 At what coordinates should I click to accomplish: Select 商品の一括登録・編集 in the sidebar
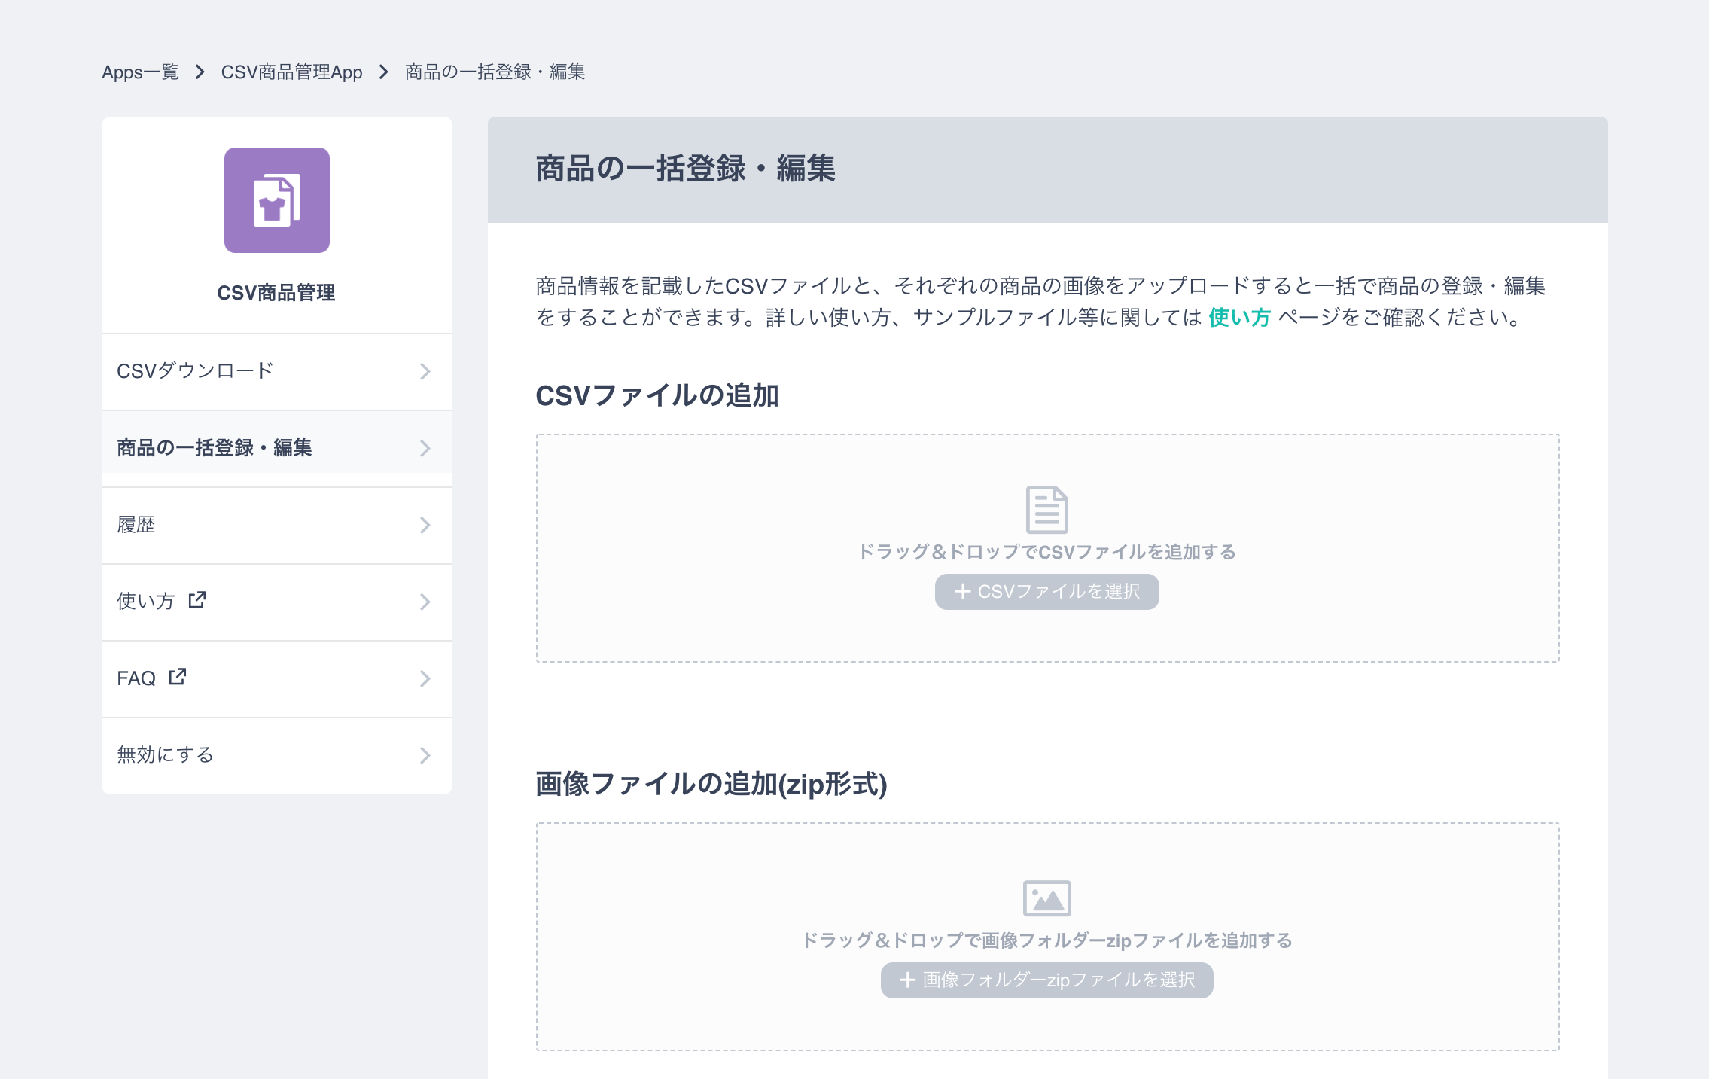277,448
